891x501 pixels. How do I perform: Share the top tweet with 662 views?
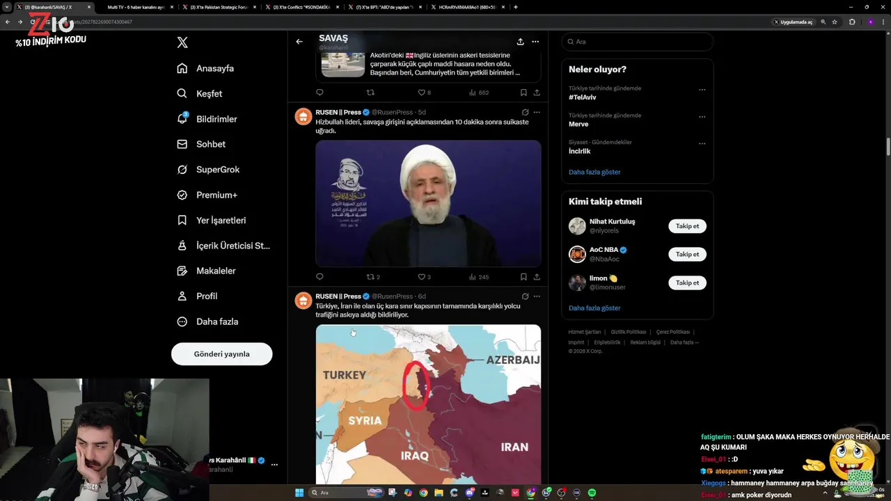(537, 93)
